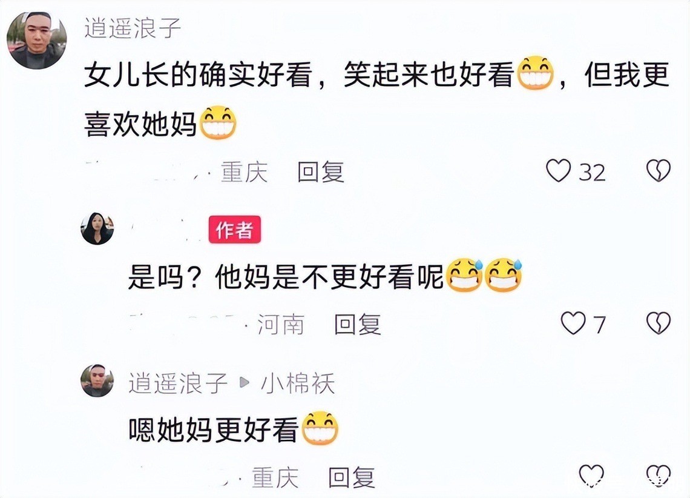Like the last reply from 逍遥浪子

coord(591,476)
